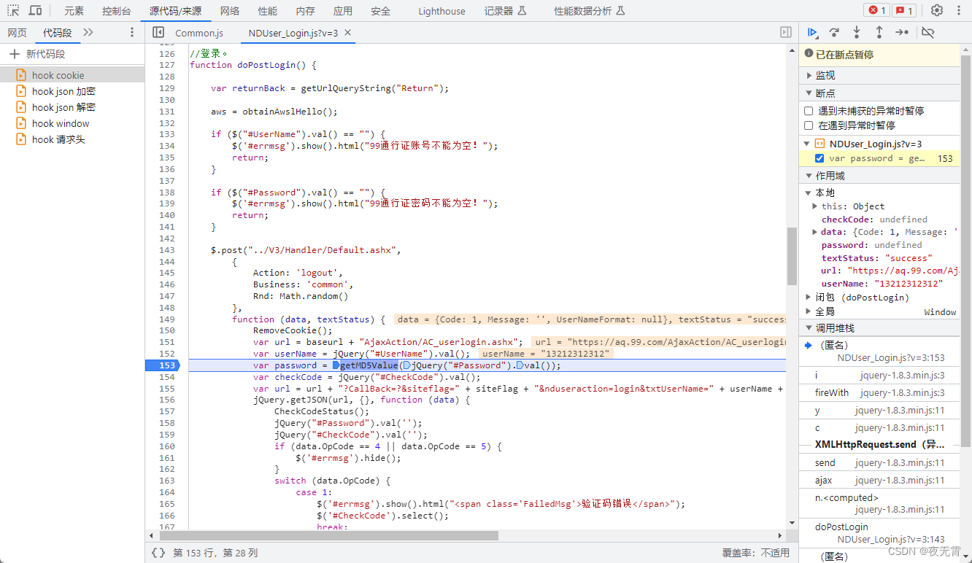The height and width of the screenshot is (563, 972).
Task: Expand the 全局 global scope
Action: click(x=808, y=311)
